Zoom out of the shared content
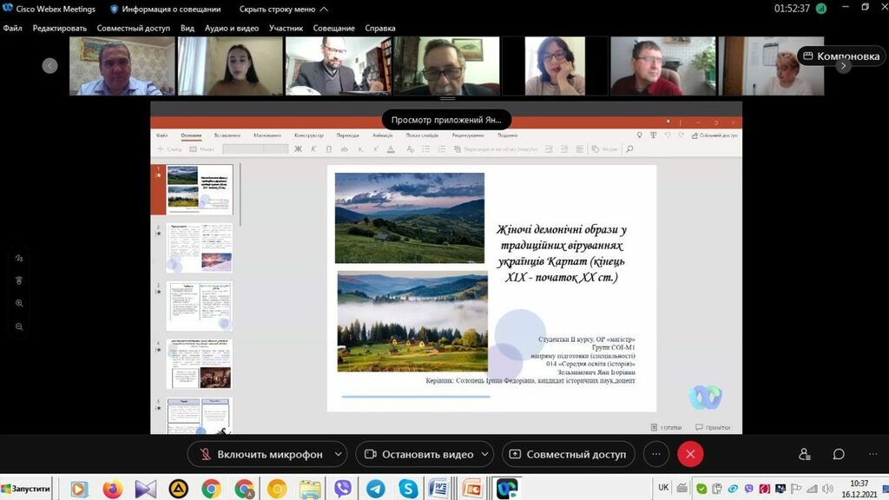The width and height of the screenshot is (889, 500). pos(19,326)
